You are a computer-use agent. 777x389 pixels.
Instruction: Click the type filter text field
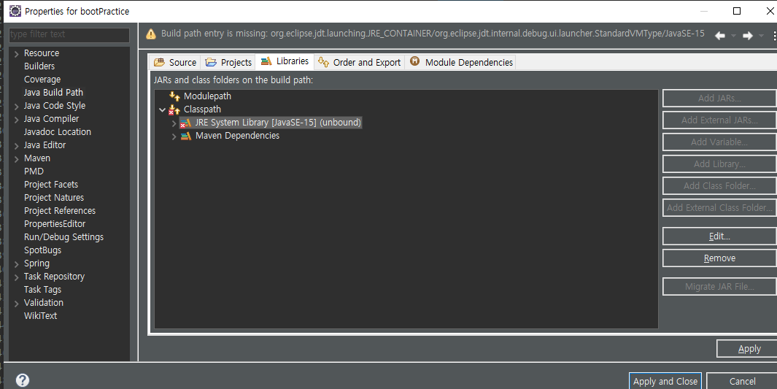click(69, 34)
